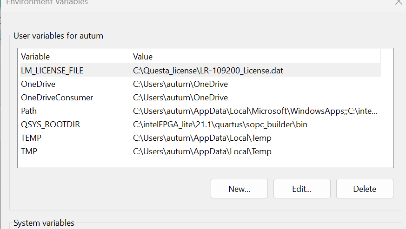This screenshot has height=229, width=406.
Task: Click the sopc_builder\bin path value
Action: [x=220, y=124]
